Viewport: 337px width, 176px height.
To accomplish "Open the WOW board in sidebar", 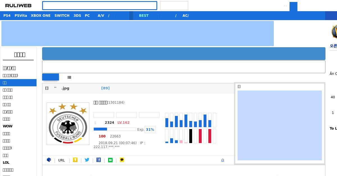I will (x=8, y=126).
